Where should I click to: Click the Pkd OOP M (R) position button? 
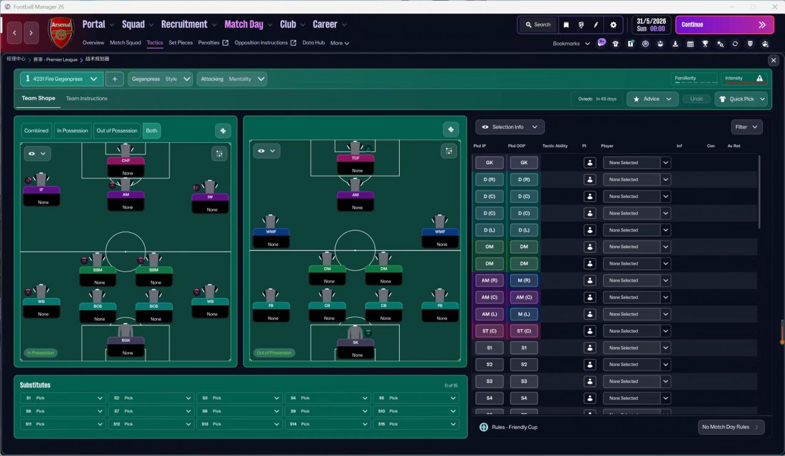pyautogui.click(x=524, y=281)
